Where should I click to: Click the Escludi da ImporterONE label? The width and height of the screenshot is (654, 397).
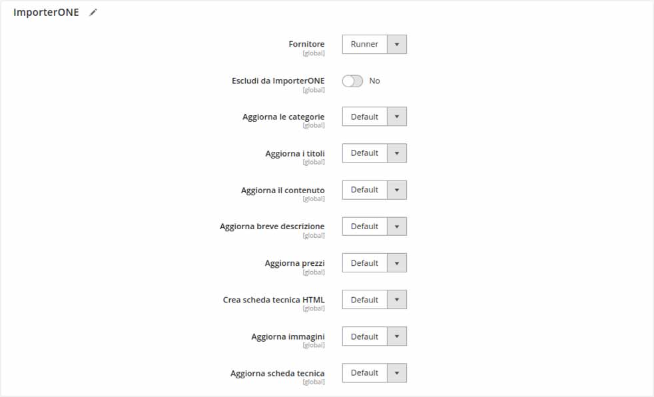(x=278, y=81)
